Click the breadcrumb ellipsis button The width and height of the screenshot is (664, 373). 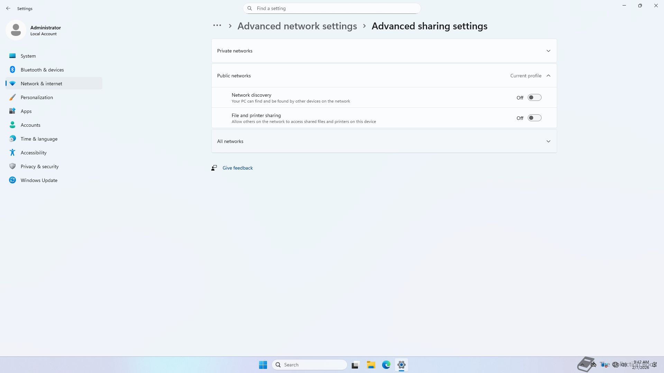(x=217, y=26)
